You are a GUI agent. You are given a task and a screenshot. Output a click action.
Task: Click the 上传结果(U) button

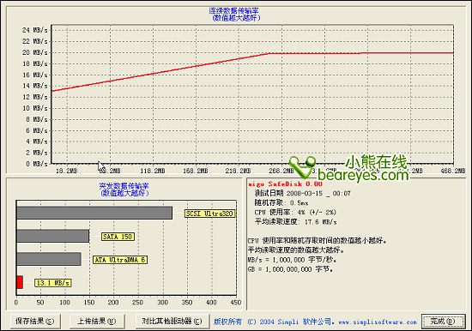(x=97, y=321)
